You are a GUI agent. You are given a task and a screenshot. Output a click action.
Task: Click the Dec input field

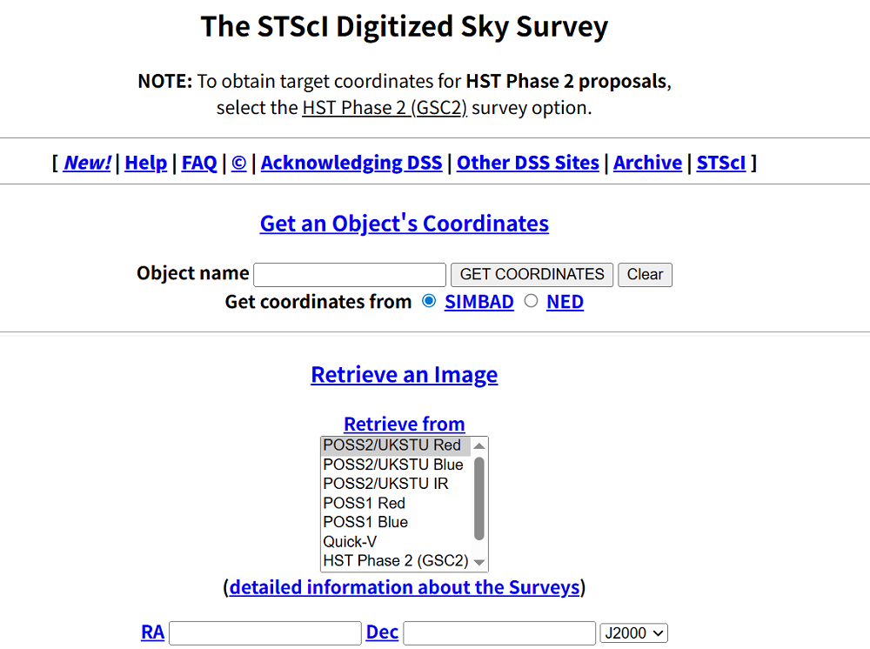(x=499, y=633)
